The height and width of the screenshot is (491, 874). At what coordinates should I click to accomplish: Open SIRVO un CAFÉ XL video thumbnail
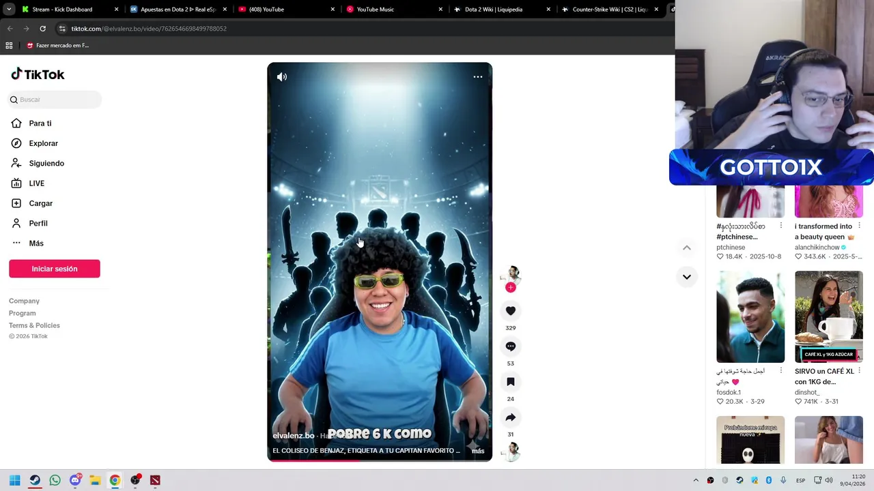pos(828,316)
